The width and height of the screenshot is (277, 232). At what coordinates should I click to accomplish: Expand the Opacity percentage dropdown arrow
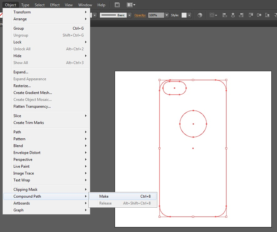(167, 15)
